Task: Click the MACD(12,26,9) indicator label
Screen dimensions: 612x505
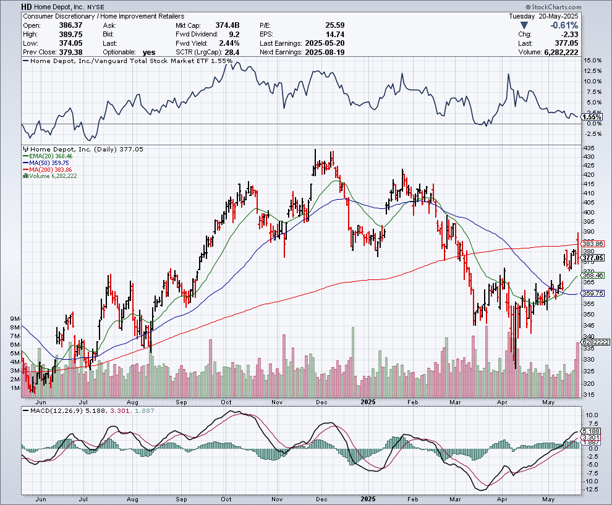Action: [x=57, y=410]
